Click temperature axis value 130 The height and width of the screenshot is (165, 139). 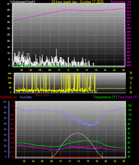129,105
